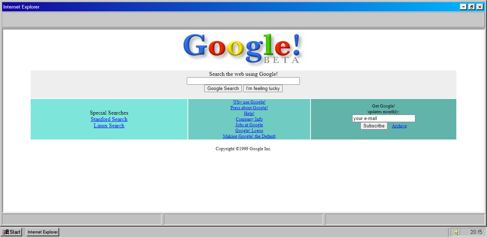
Task: Click the I'm feeling lucky button
Action: [x=263, y=89]
